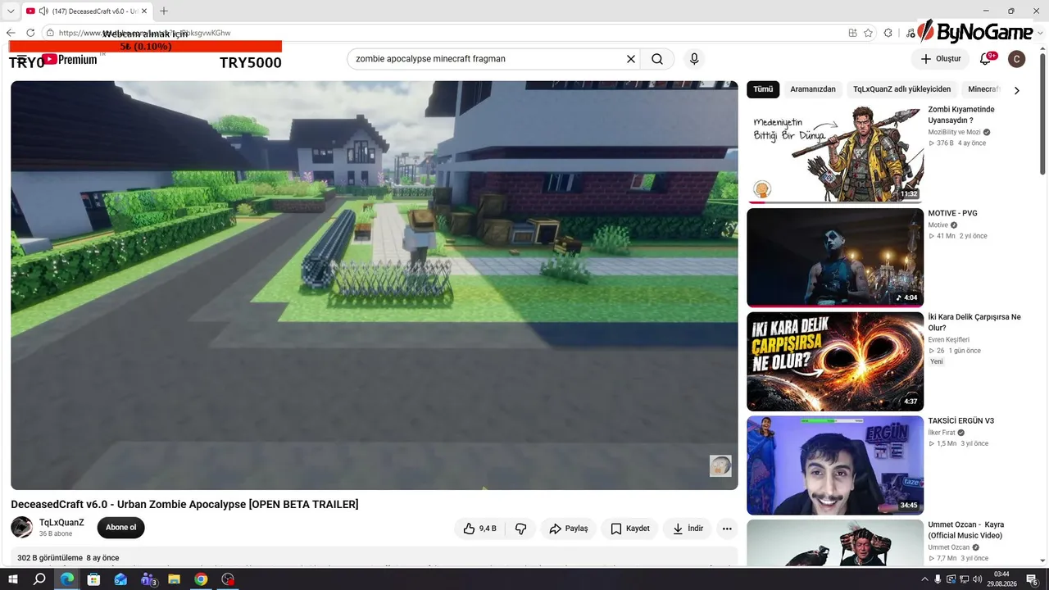Screen dimensions: 1049x590
Task: Open the İki Kara Delik Çarpışırsa thumbnail
Action: coord(835,361)
